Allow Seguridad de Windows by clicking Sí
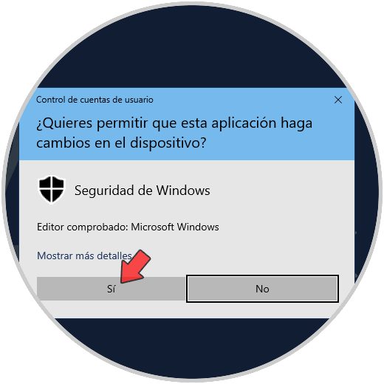The height and width of the screenshot is (384, 384). coord(112,289)
